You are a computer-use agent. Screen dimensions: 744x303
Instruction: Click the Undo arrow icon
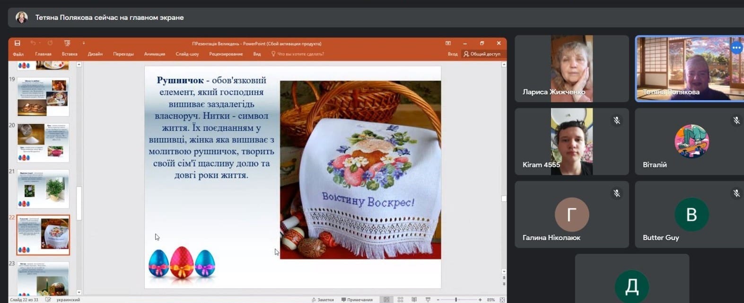coord(33,43)
